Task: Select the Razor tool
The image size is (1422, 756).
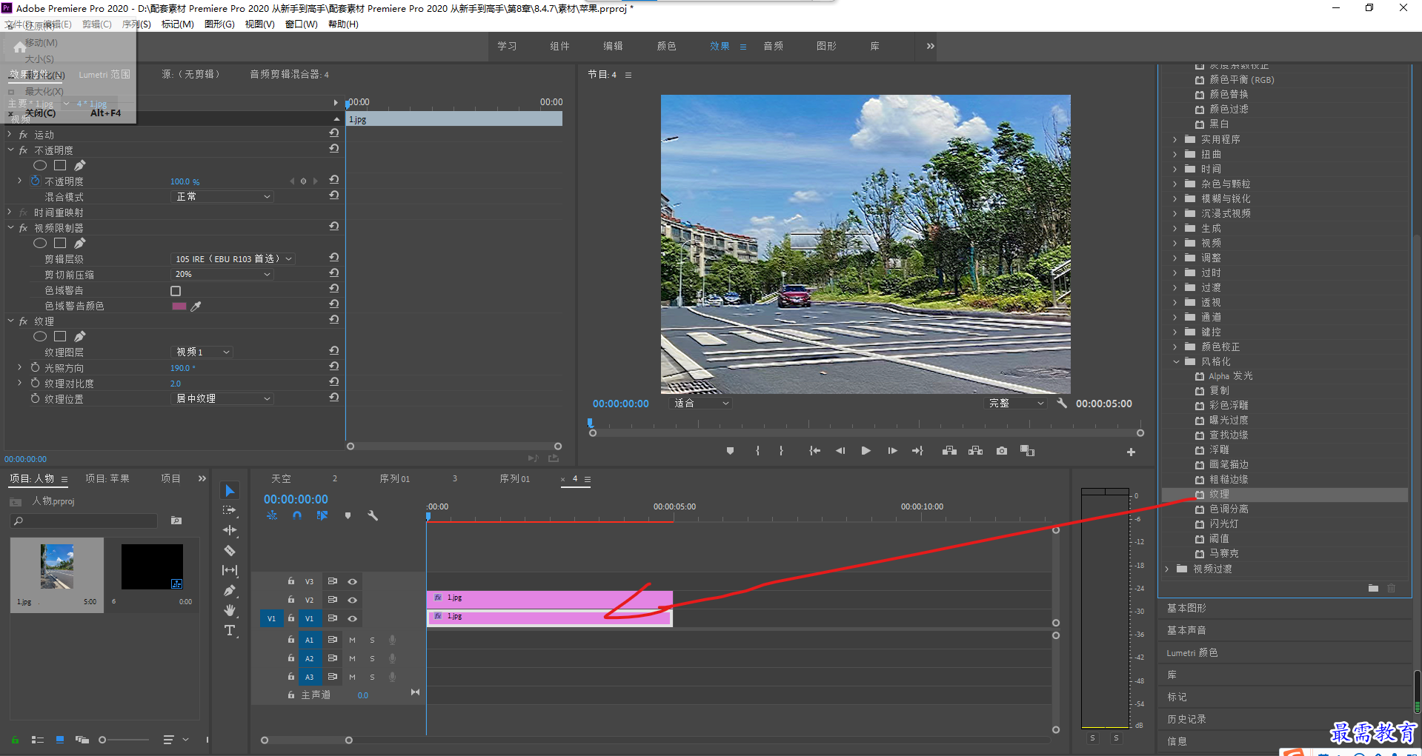Action: coord(230,550)
